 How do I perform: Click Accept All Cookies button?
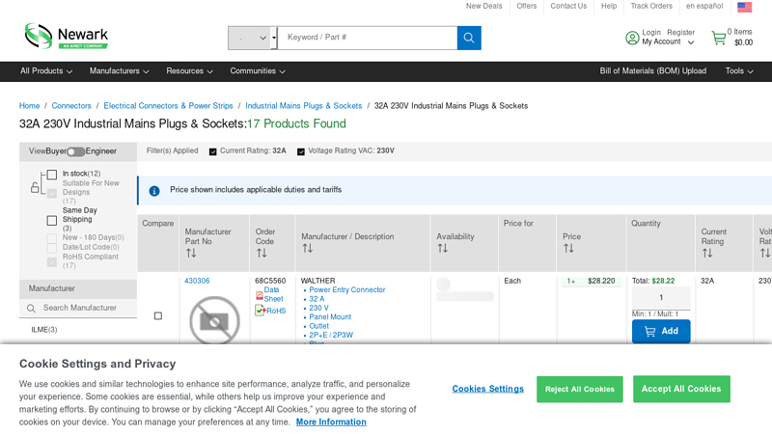tap(681, 389)
